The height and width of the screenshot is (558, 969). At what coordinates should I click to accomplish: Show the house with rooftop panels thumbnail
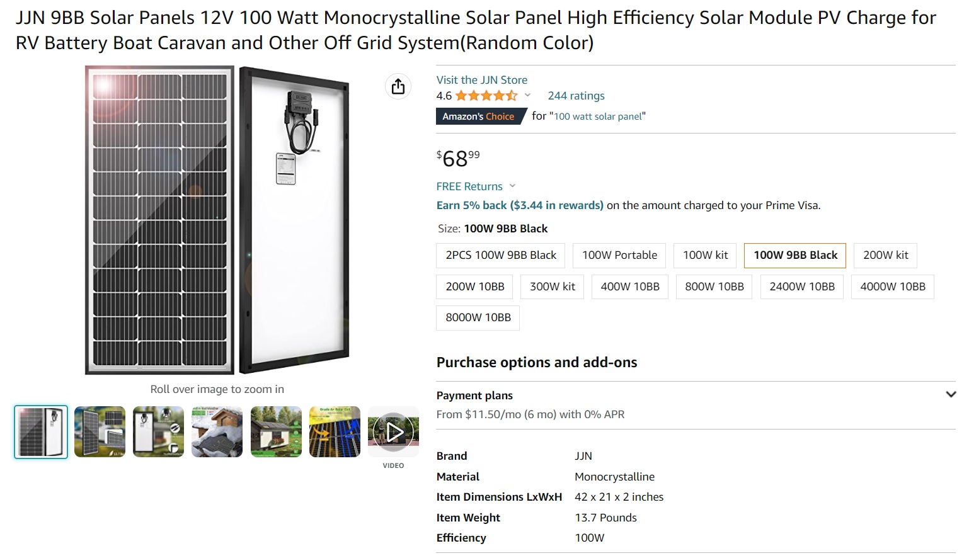(x=276, y=432)
